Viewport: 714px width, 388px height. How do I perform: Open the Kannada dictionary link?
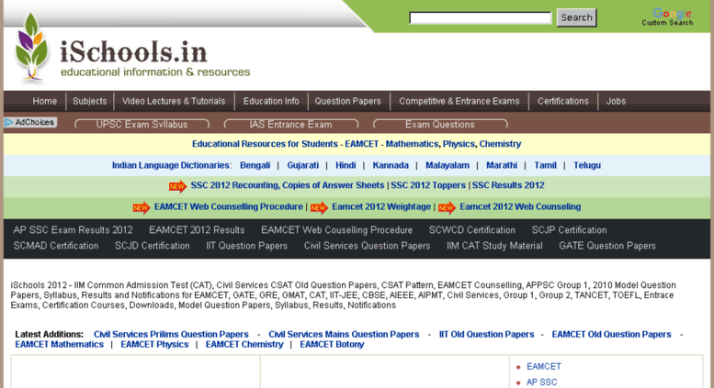click(391, 165)
